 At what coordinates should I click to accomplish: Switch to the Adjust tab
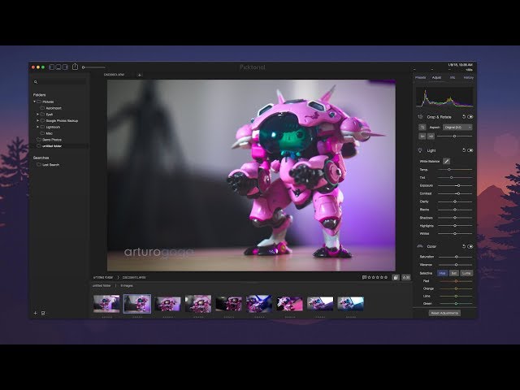pos(436,78)
